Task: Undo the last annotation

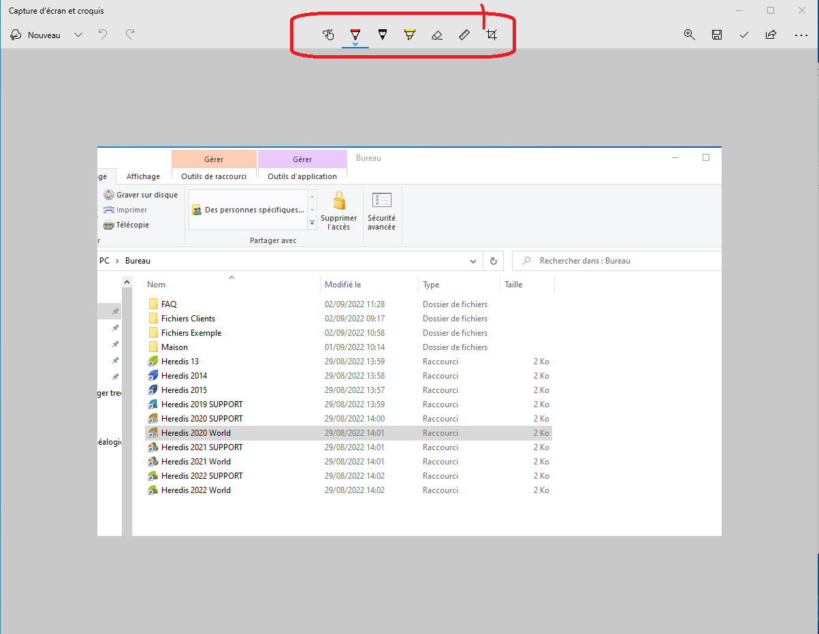Action: 103,35
